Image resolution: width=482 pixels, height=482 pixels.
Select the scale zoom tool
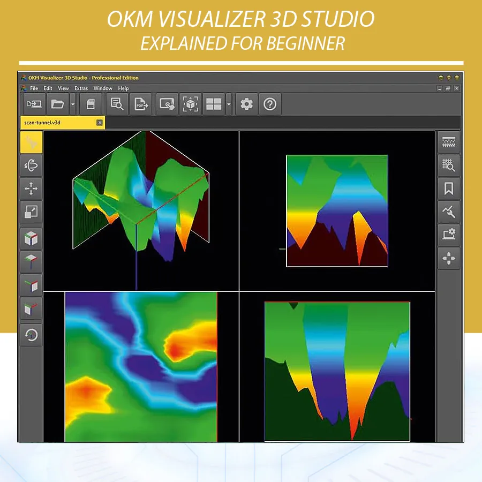(31, 212)
